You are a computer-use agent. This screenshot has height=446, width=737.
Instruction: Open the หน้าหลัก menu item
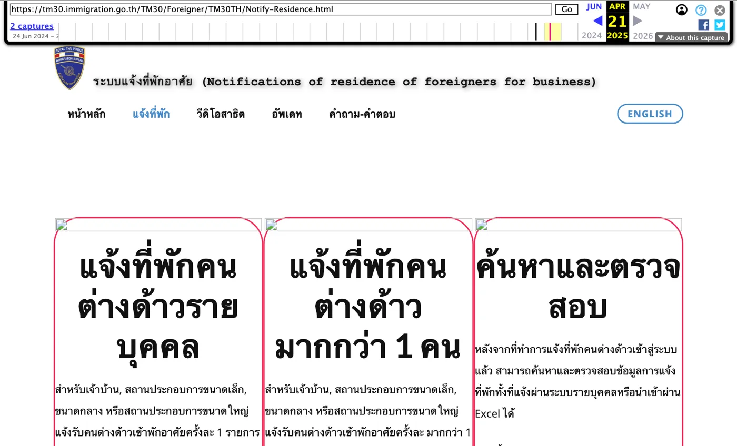pos(86,114)
